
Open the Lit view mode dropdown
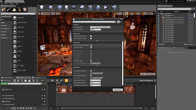click(x=53, y=13)
